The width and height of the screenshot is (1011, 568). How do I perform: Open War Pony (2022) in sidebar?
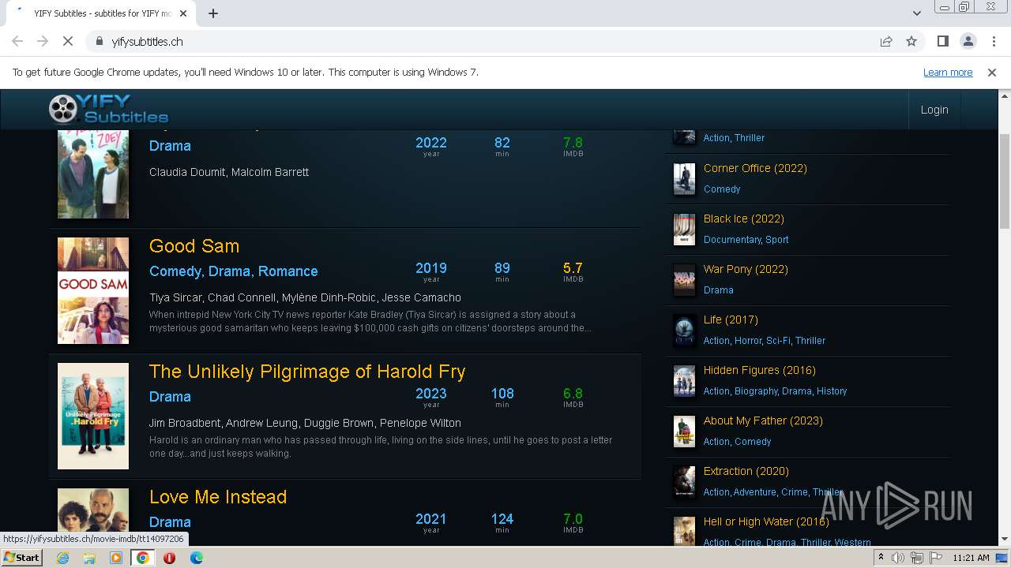[x=746, y=269]
